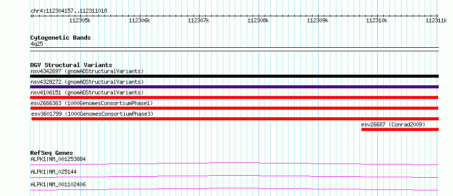
Task: Click the nsv4106151 red variant bar
Action: 234,97
